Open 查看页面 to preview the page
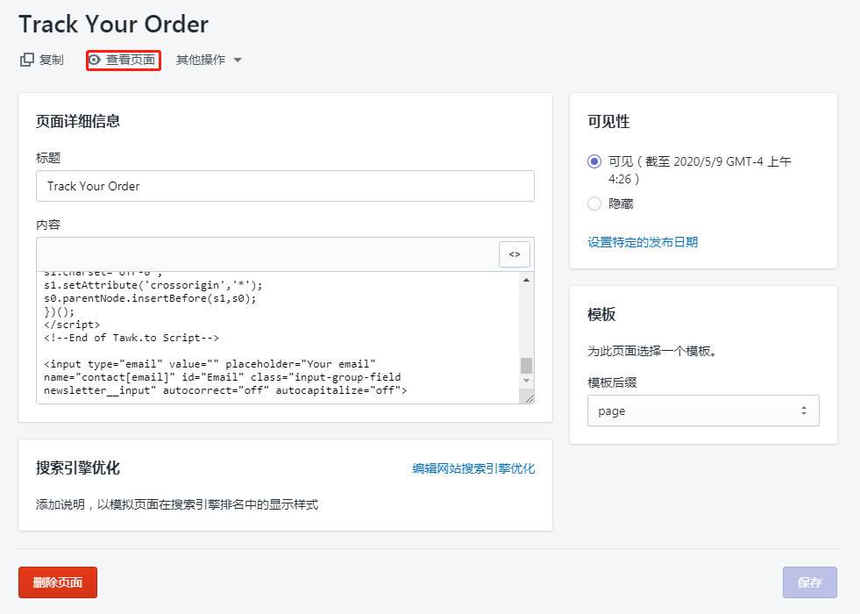 (124, 60)
